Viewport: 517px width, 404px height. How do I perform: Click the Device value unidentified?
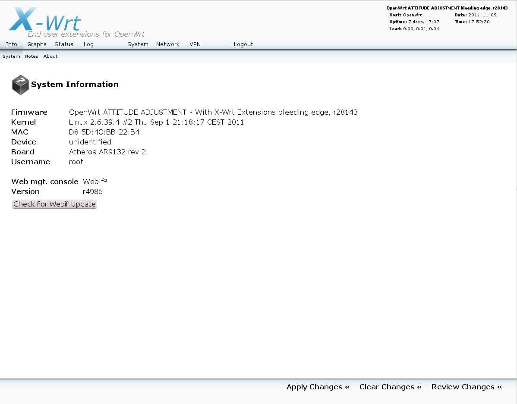click(x=90, y=142)
